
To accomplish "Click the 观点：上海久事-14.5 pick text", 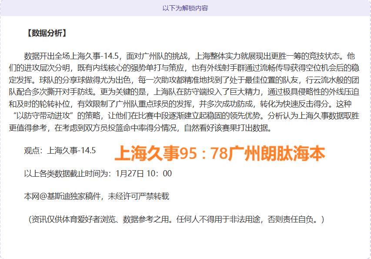I will (60, 151).
